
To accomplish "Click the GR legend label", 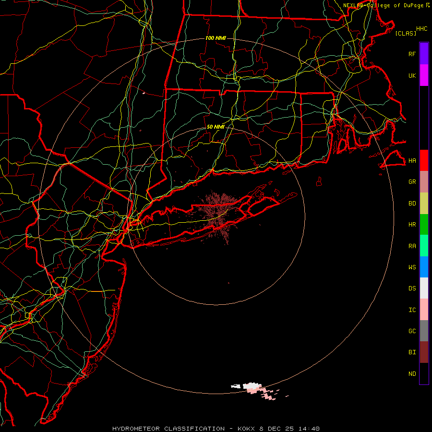I will (412, 182).
